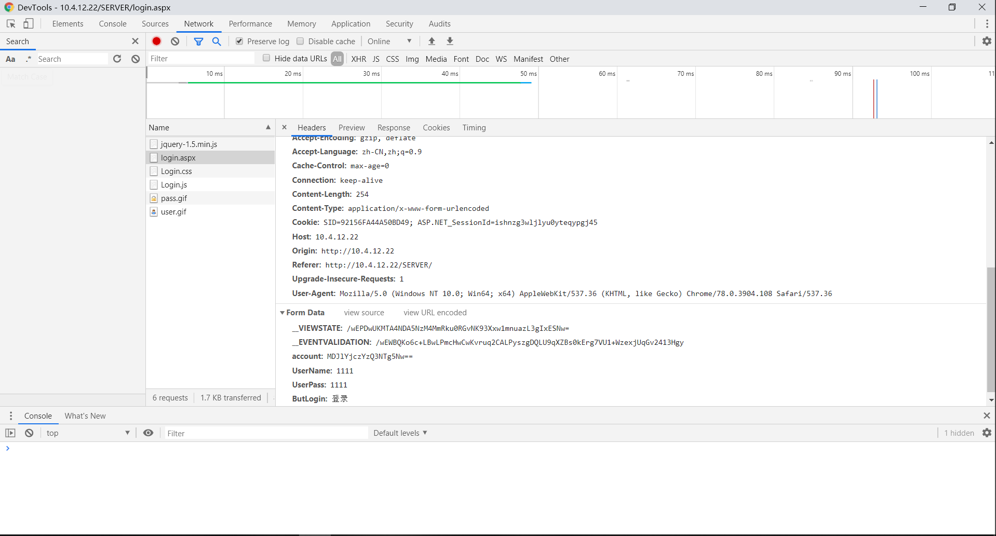Select user.gif request
Screen dimensions: 996x536
(x=210, y=211)
